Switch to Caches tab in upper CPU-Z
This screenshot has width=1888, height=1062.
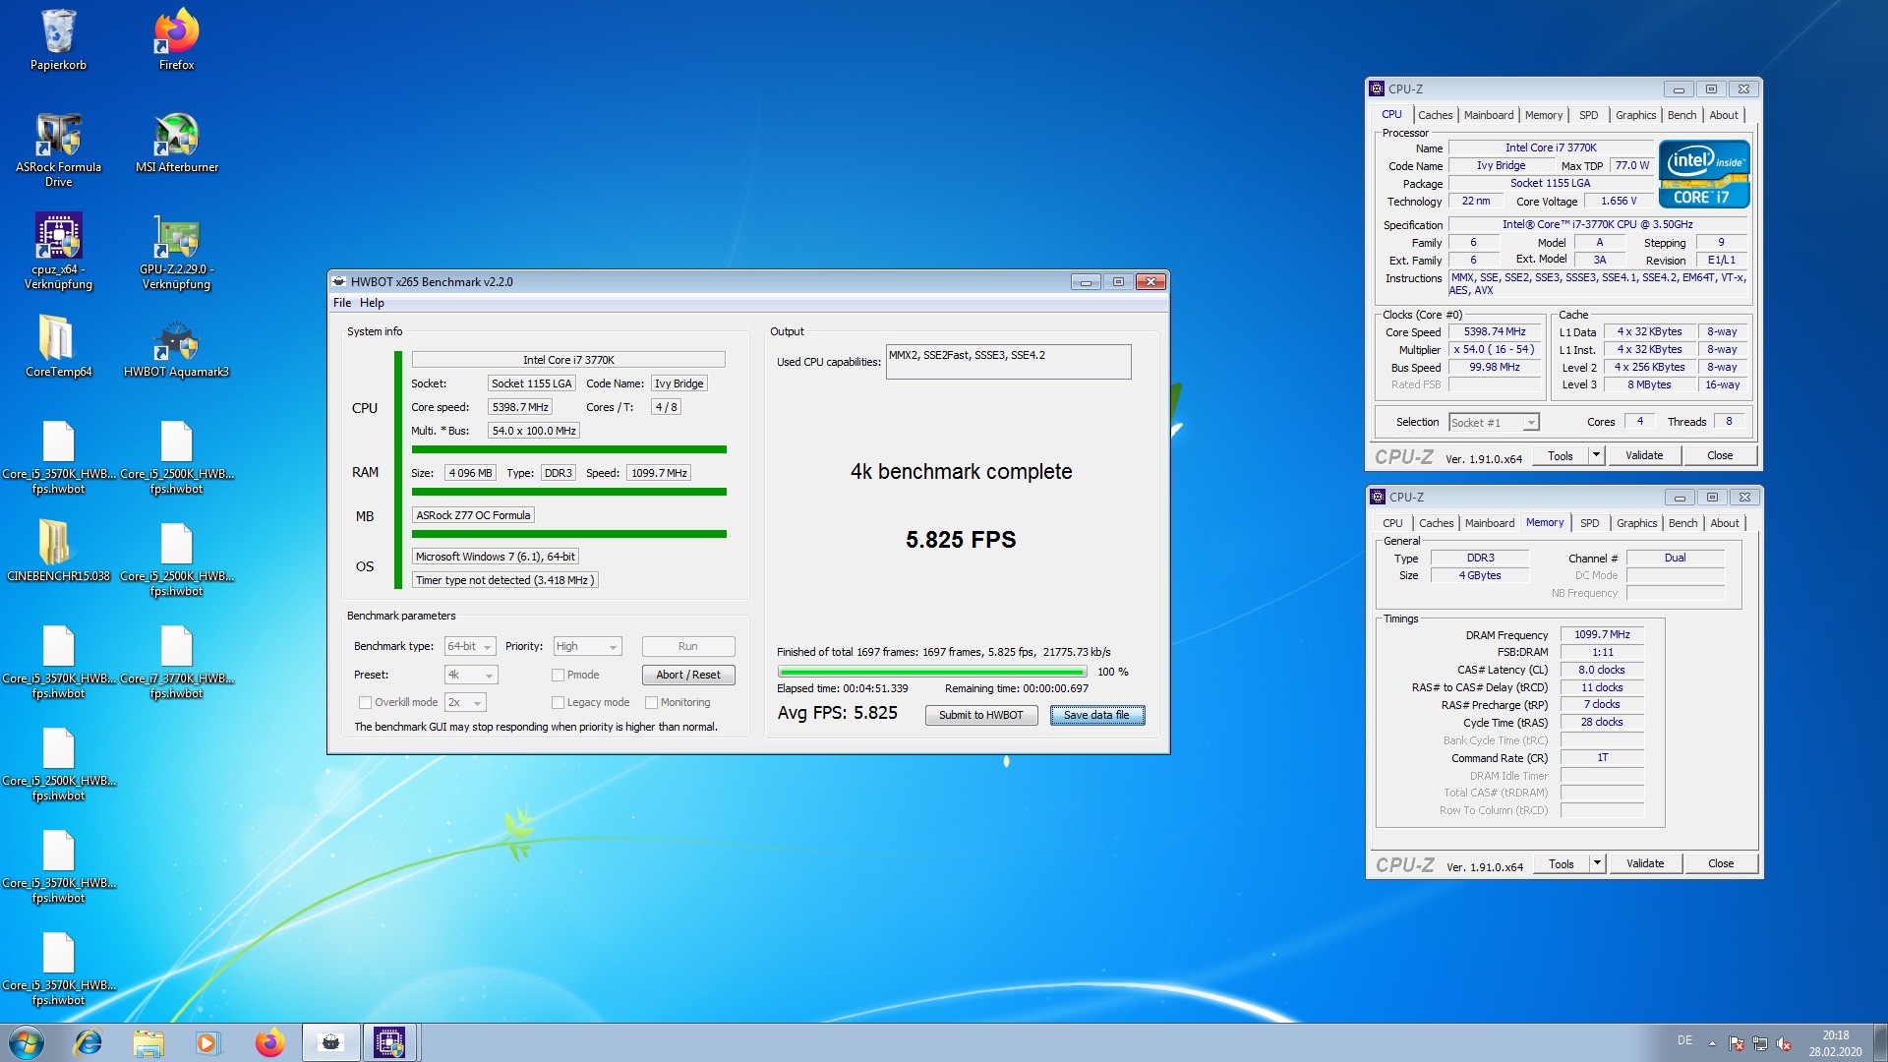(x=1435, y=116)
